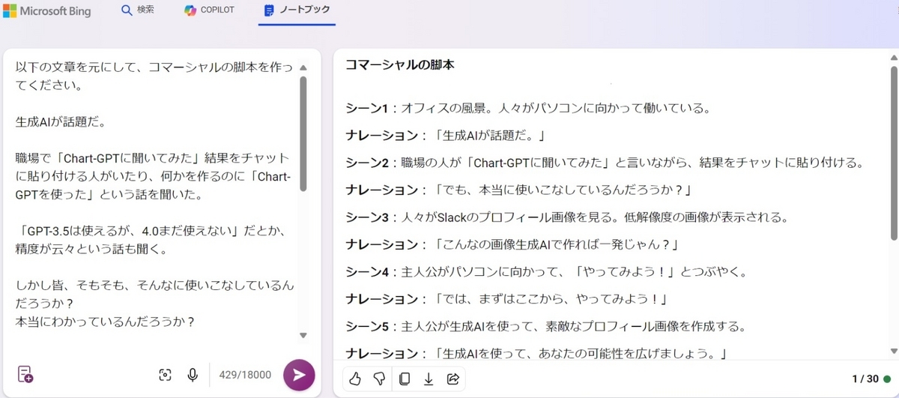
Task: Click the image capture (visual search) icon
Action: [x=165, y=375]
